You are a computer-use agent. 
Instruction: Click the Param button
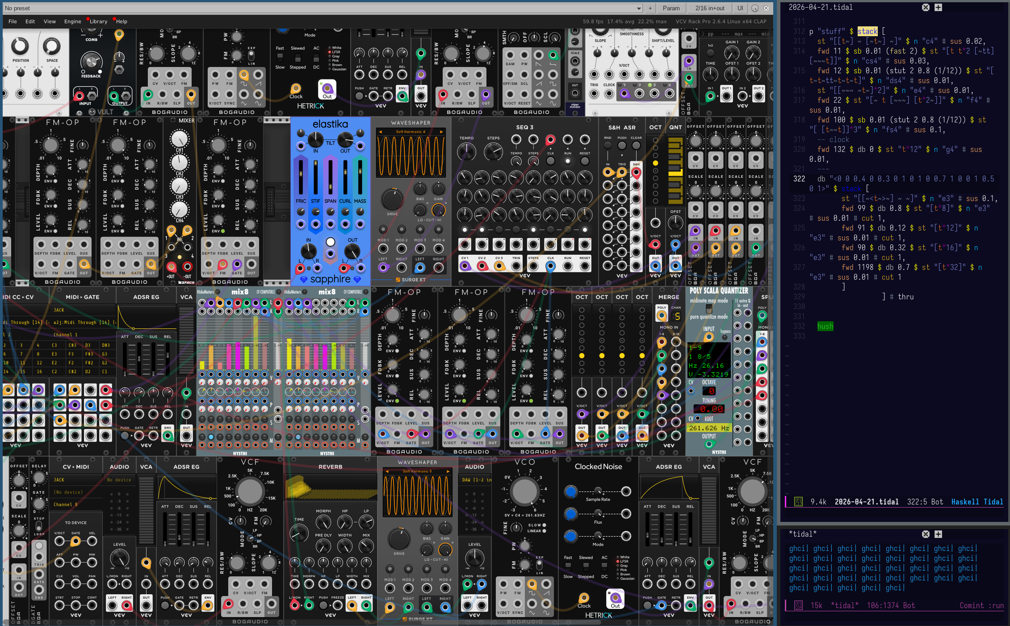671,8
